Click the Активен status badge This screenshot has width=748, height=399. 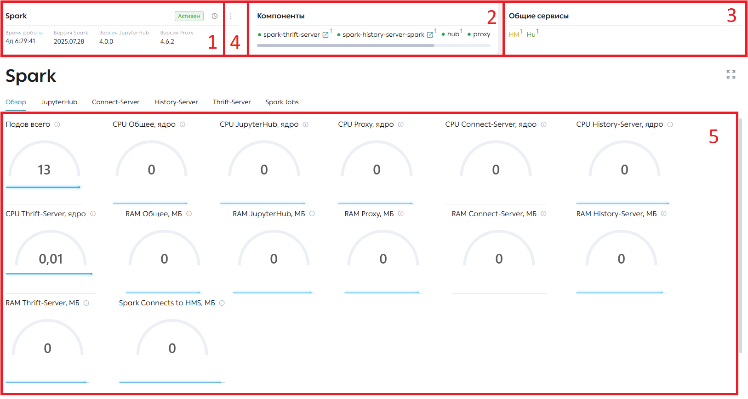click(x=189, y=16)
